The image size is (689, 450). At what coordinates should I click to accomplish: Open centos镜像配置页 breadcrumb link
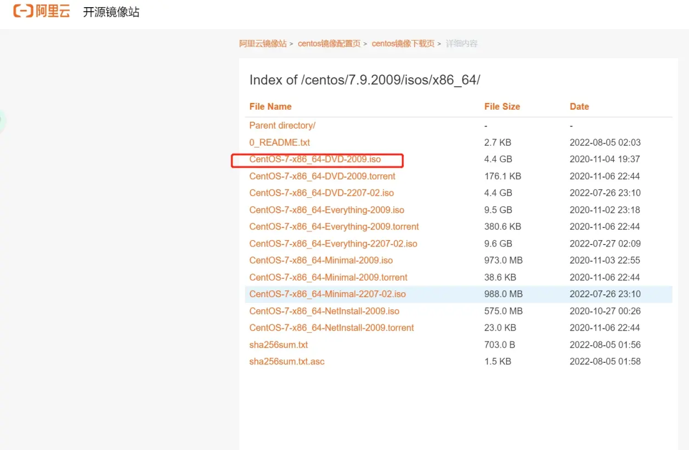pyautogui.click(x=329, y=43)
